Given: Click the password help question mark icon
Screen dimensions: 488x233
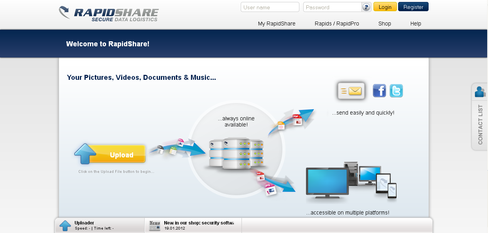Looking at the screenshot, I should click(x=366, y=7).
